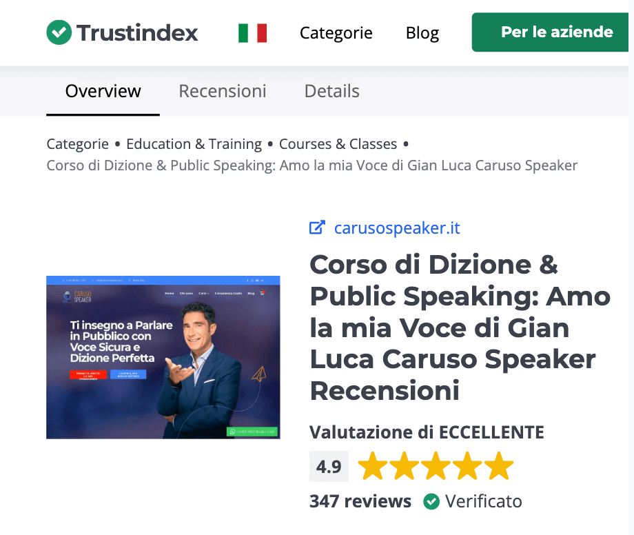The height and width of the screenshot is (535, 634).
Task: Click the Categorie breadcrumb link
Action: coord(78,144)
